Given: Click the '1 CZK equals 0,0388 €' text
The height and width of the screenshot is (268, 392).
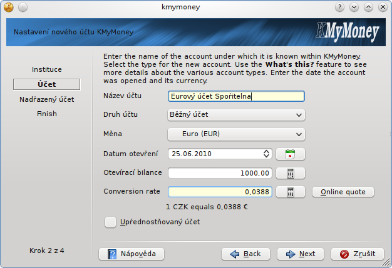Looking at the screenshot, I should [207, 207].
